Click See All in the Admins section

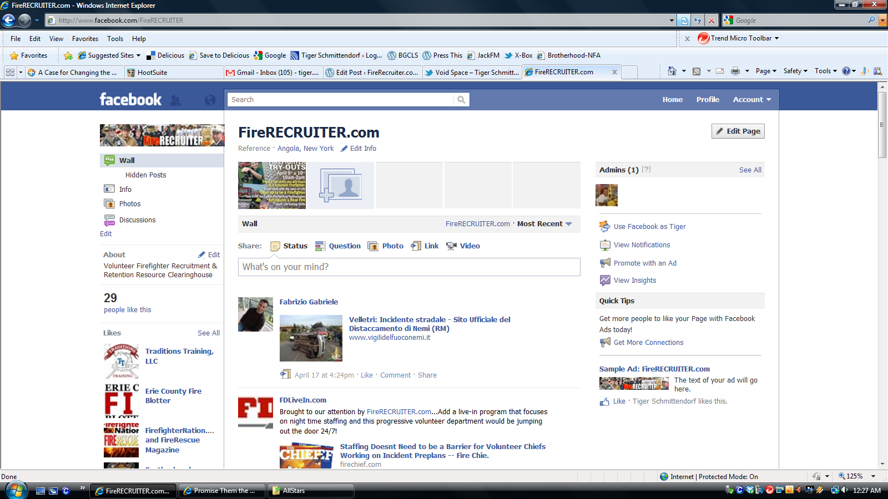(750, 170)
